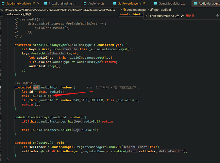Image resolution: width=220 pixels, height=163 pixels.
Task: Switch to the GetRewardLayer.ts tab
Action: (x=131, y=3)
